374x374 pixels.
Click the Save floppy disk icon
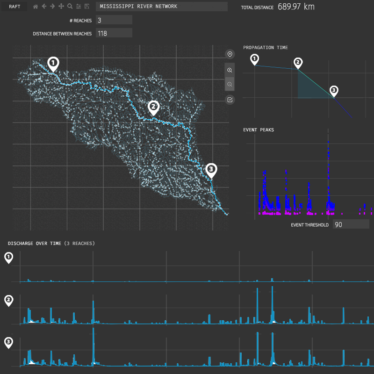[x=86, y=7]
